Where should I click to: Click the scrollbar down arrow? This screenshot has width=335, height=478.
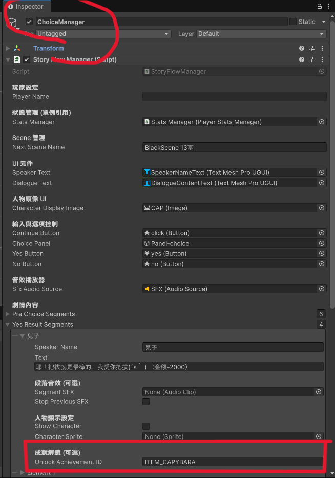[x=332, y=473]
